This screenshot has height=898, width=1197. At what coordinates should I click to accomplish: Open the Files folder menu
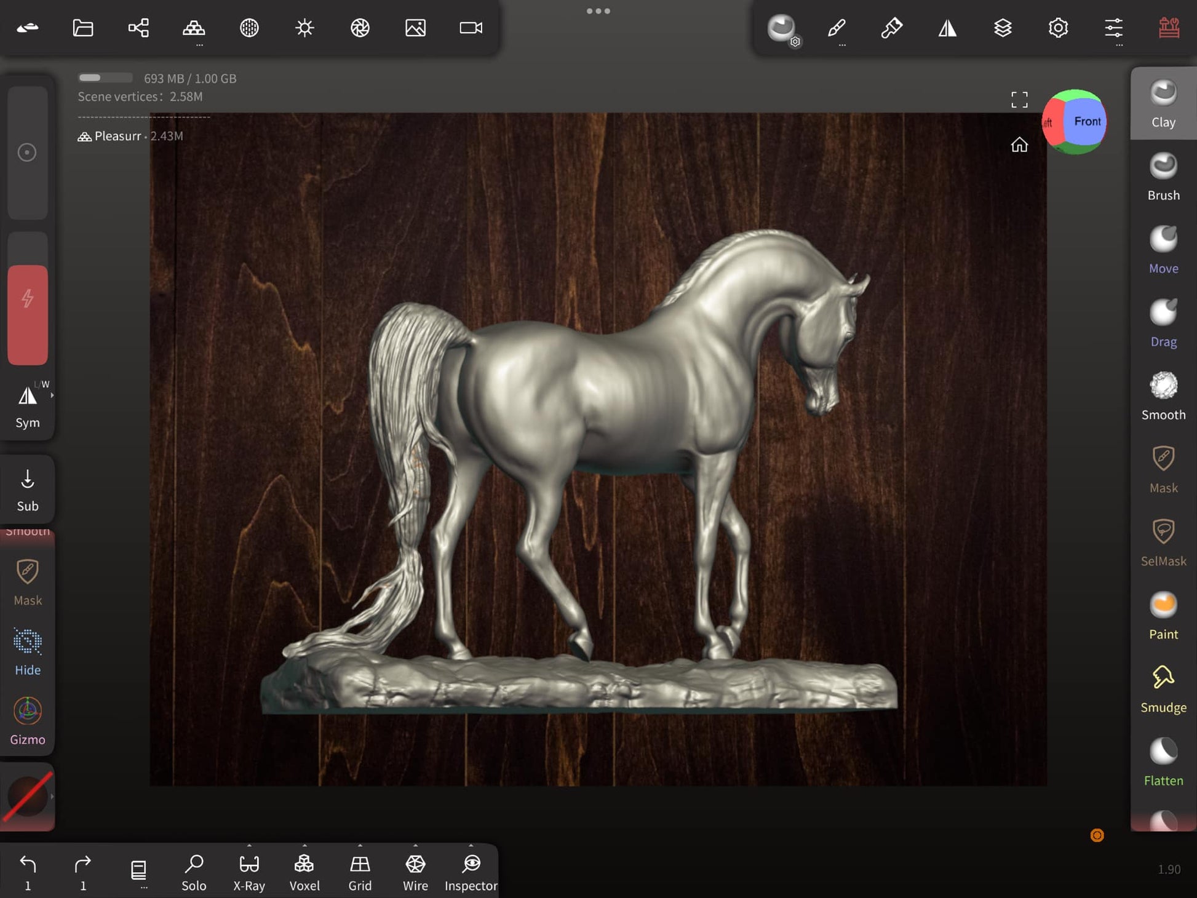[83, 28]
